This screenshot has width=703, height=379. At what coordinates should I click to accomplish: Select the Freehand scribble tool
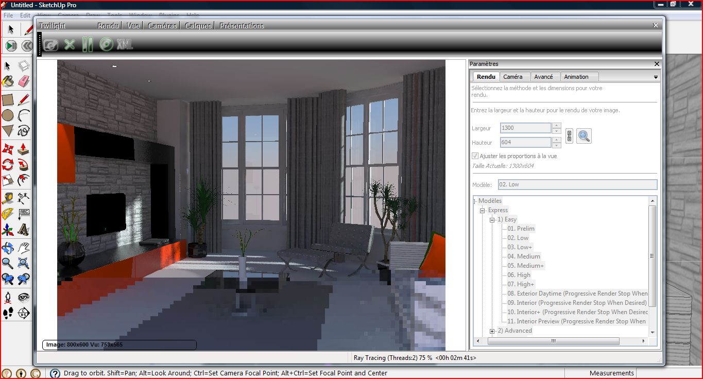[x=24, y=130]
